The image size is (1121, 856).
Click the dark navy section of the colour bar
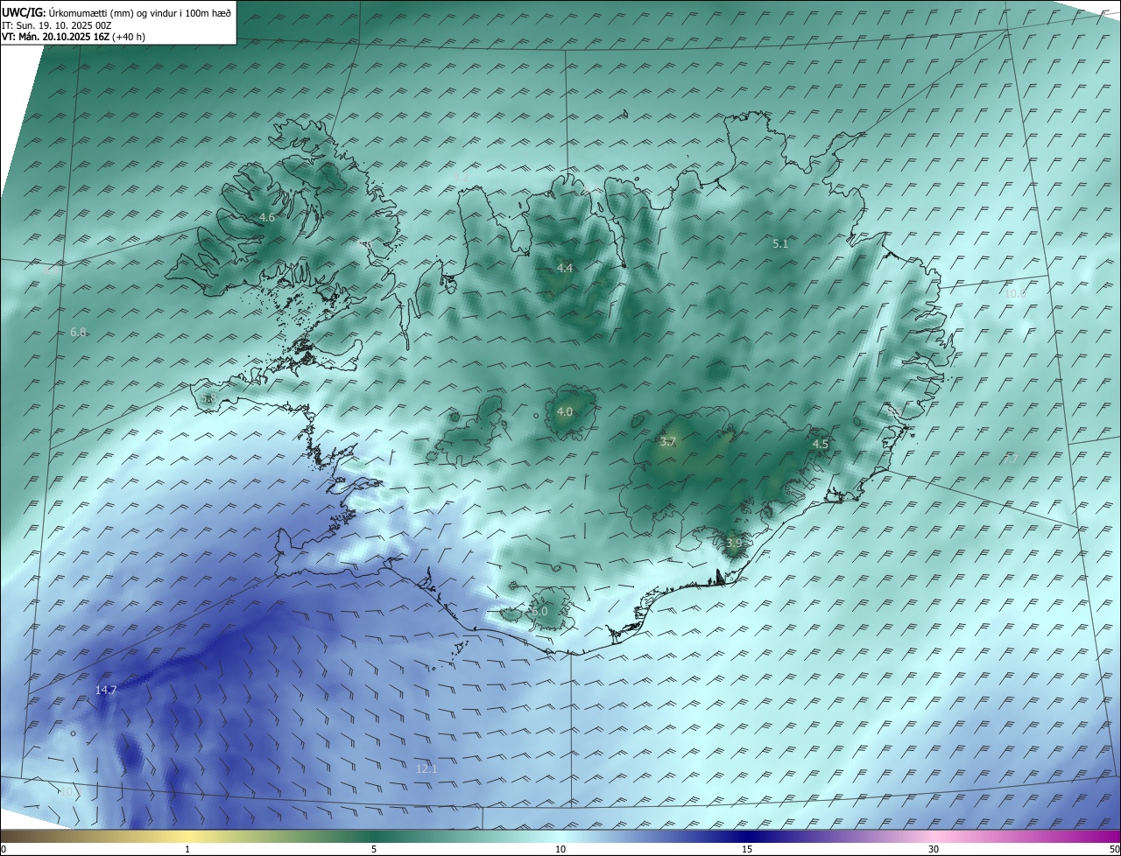[747, 836]
